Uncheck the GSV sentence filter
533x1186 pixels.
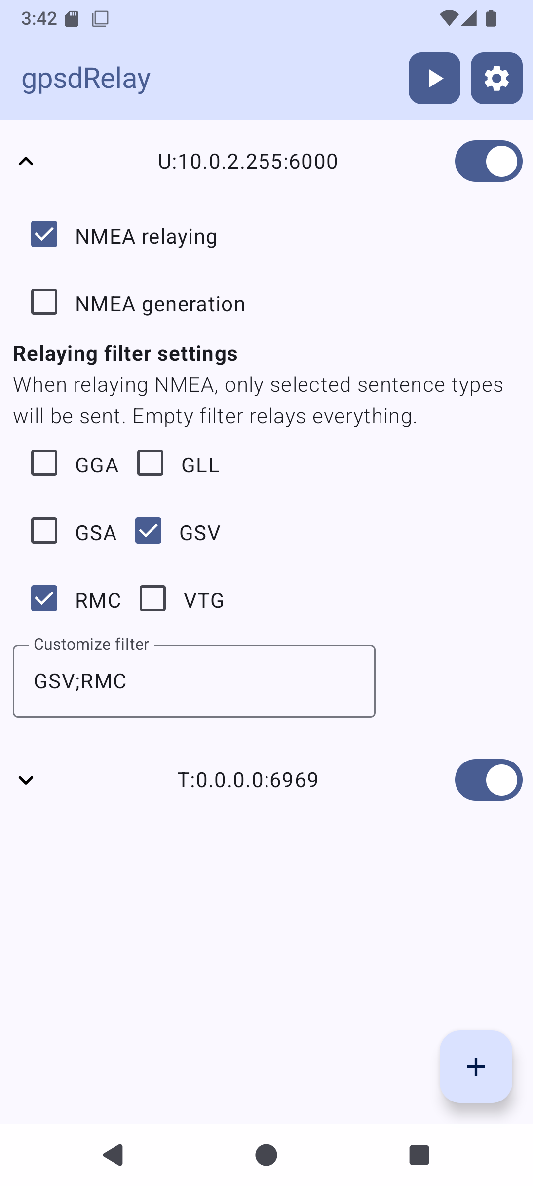149,531
